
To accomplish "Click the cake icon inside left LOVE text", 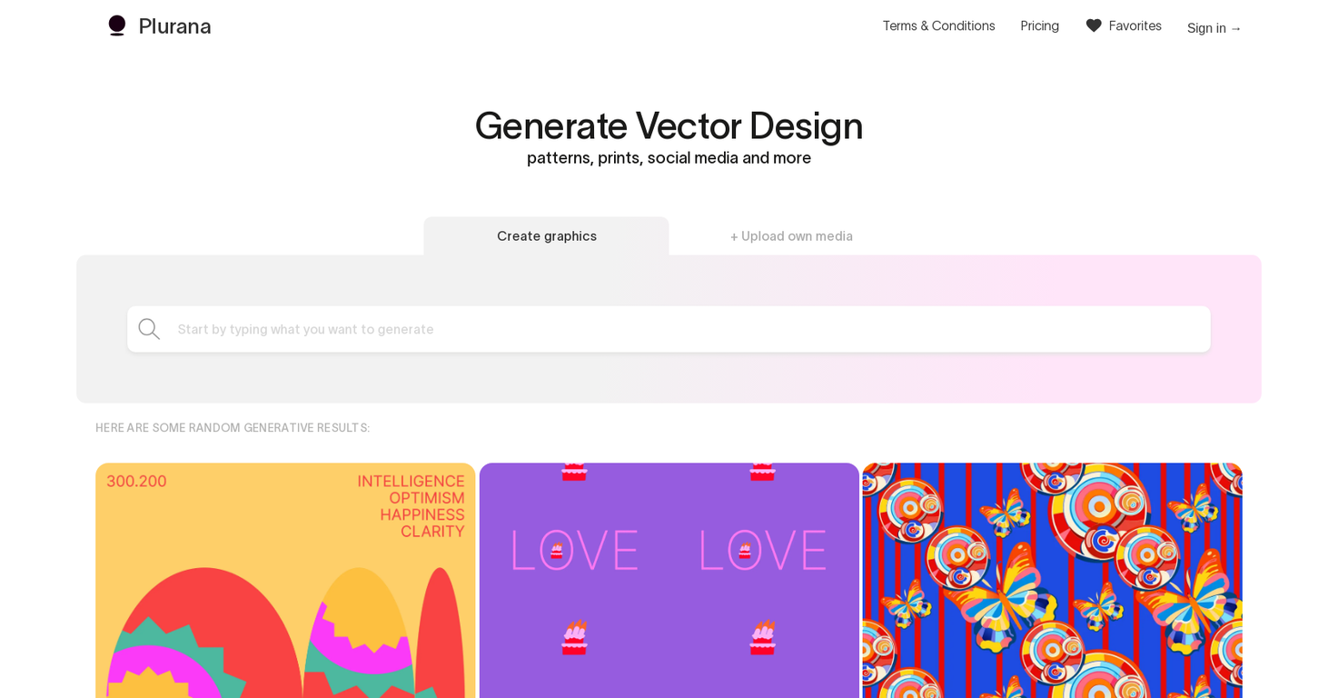I will tap(557, 551).
